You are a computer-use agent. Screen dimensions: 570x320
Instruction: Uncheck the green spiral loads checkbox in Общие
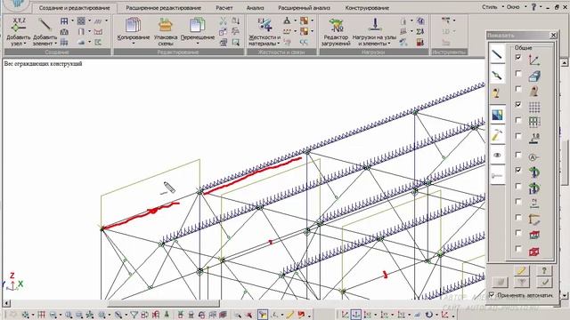[x=518, y=170]
